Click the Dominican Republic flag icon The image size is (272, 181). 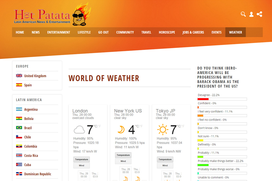coord(19,174)
